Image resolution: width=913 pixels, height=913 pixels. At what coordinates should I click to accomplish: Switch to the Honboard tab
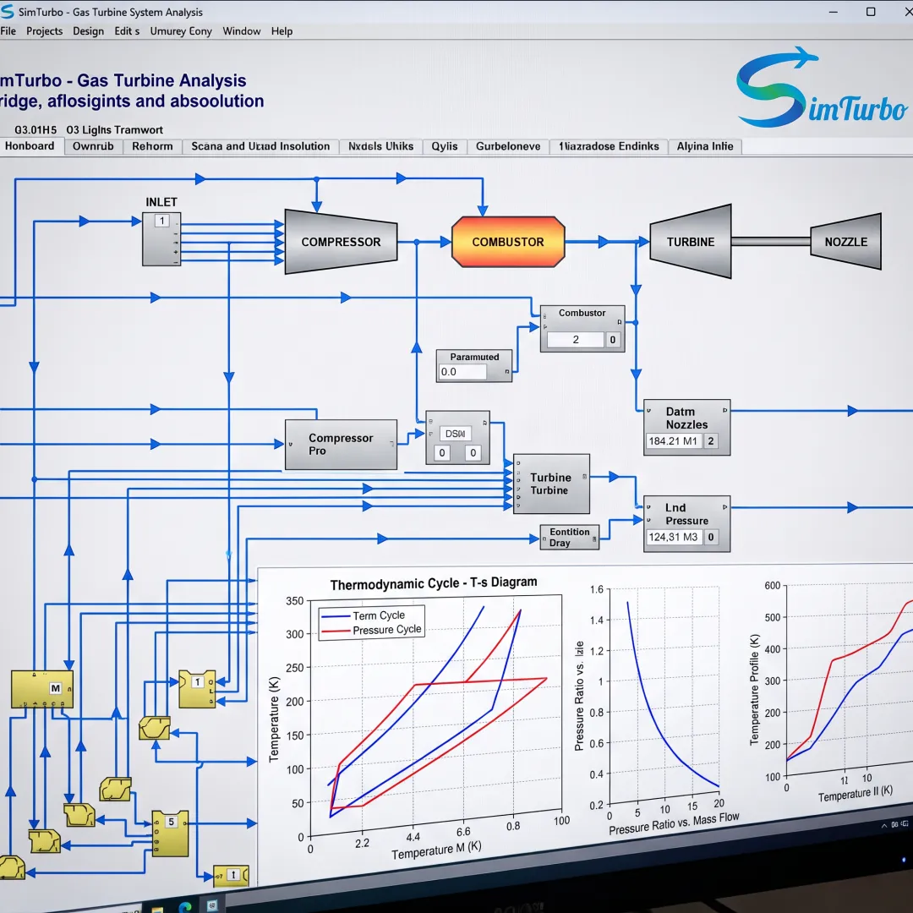click(30, 145)
